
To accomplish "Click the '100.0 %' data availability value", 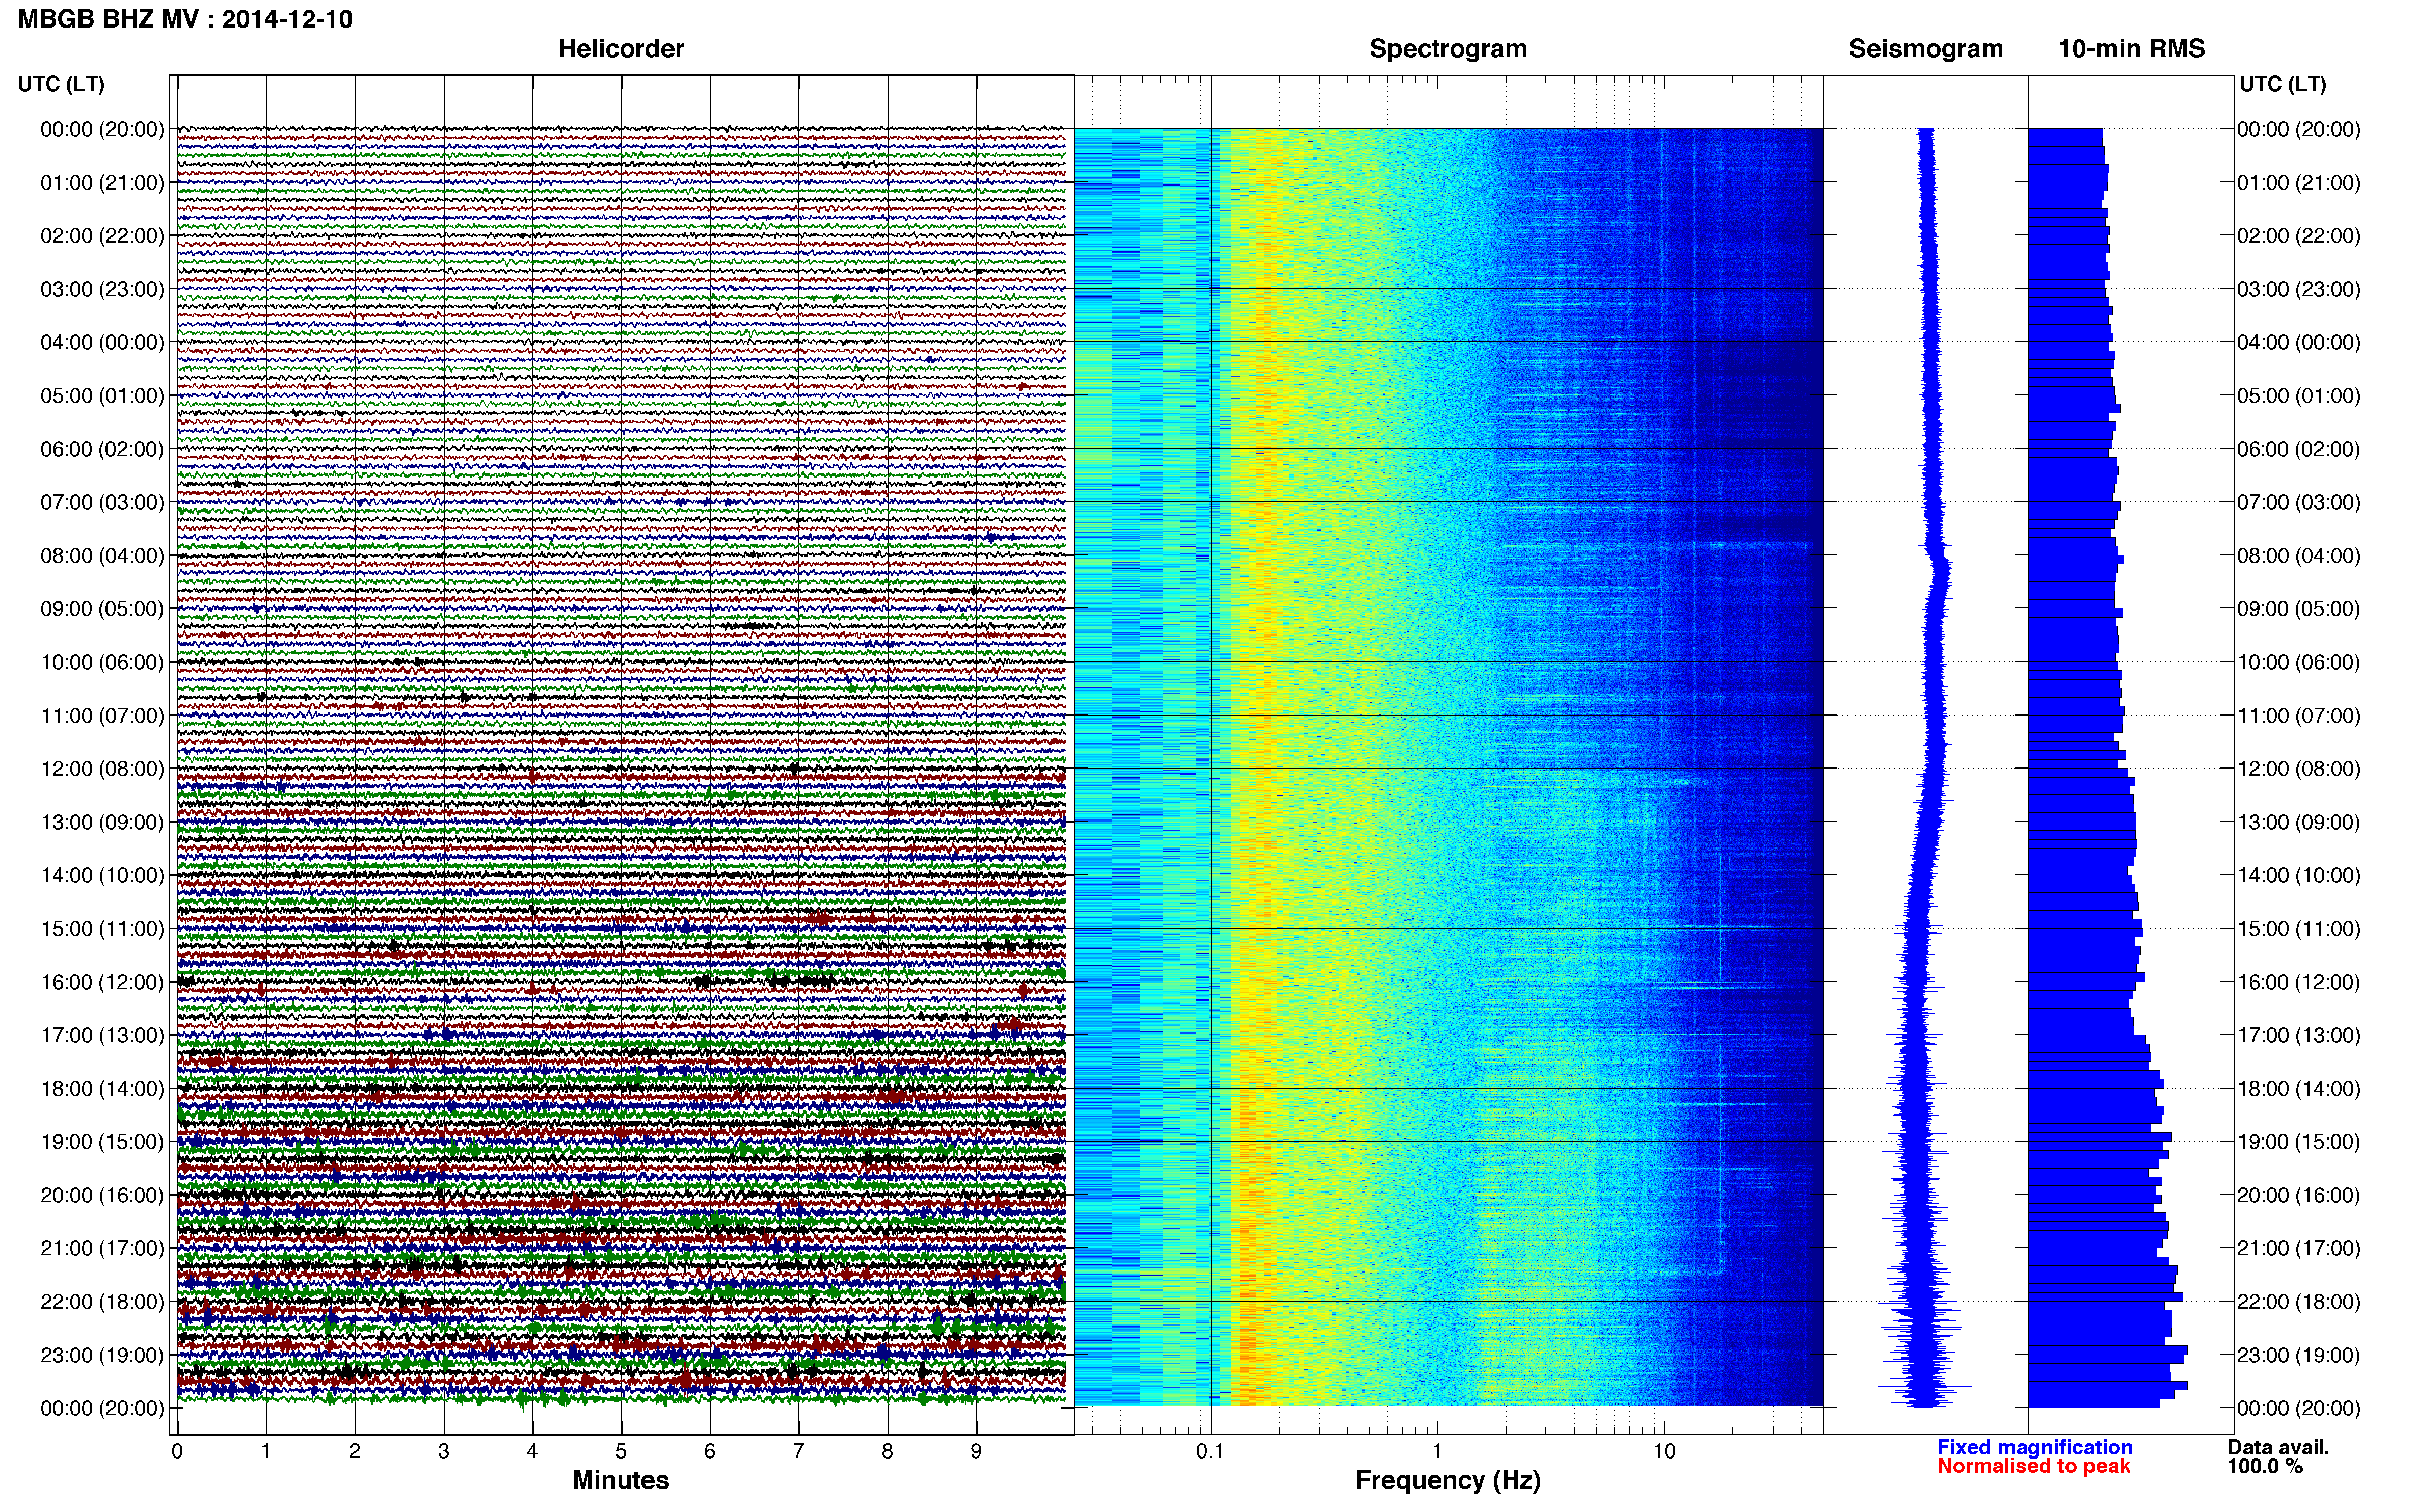I will coord(2265,1466).
